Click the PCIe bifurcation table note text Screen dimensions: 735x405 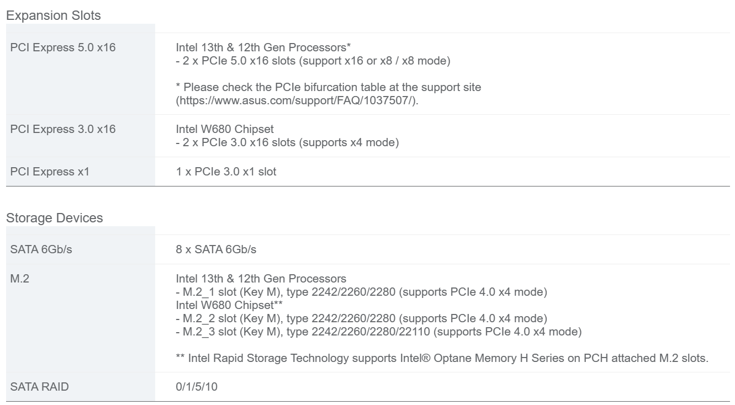(x=329, y=87)
